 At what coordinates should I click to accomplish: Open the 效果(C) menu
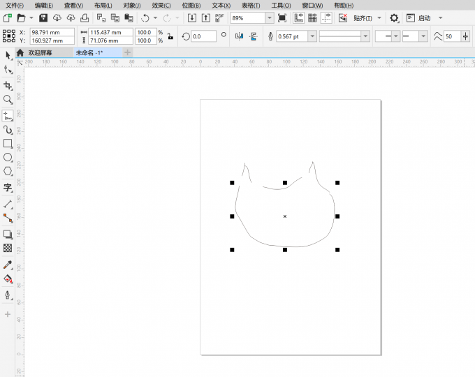point(161,6)
